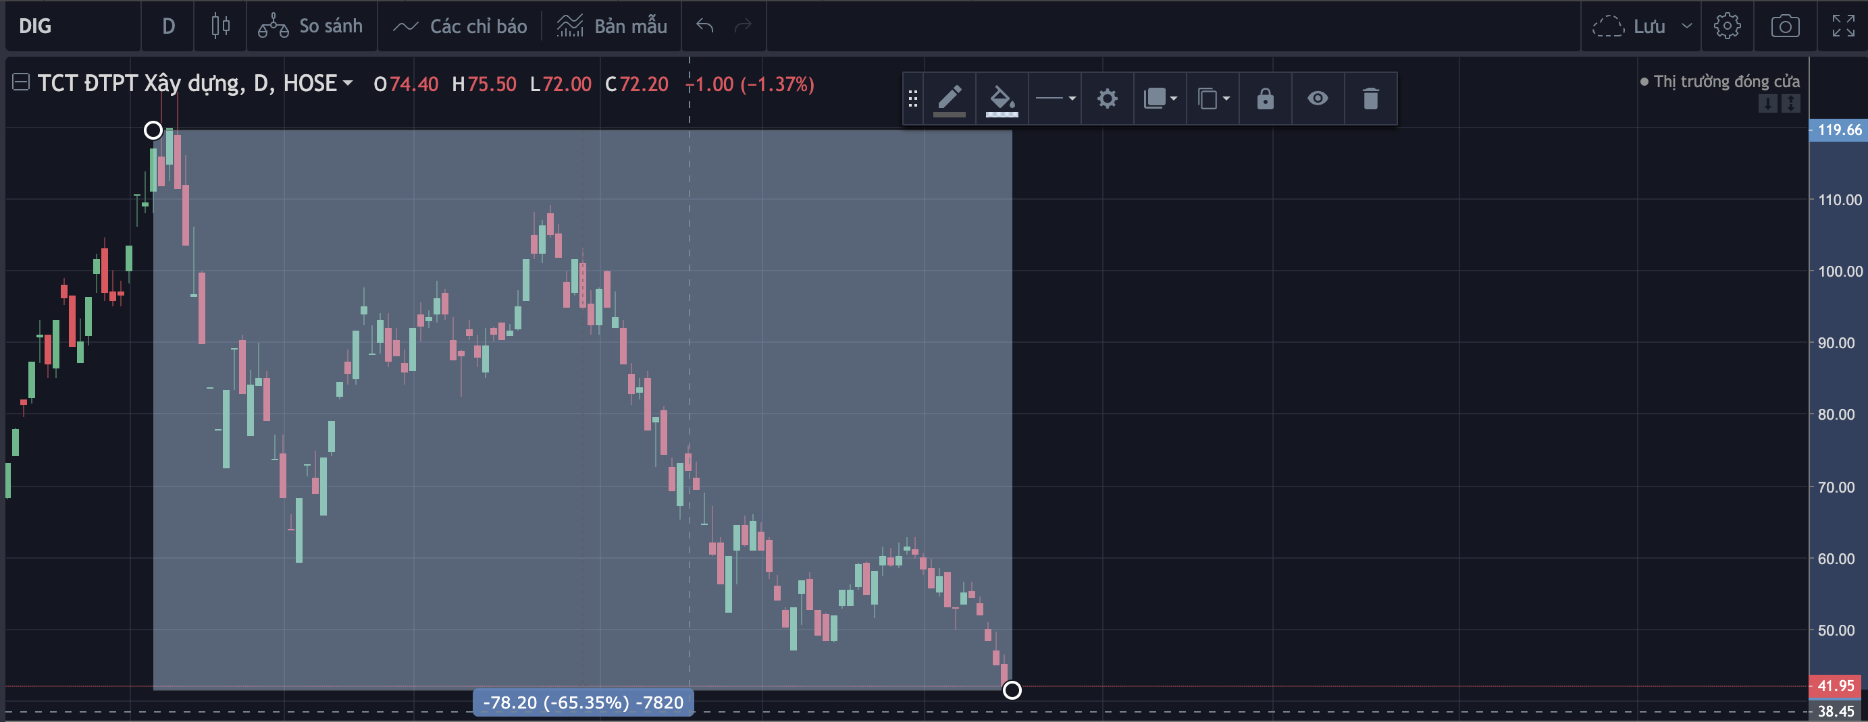Click the Thị trường đóng cửa status

click(1719, 81)
